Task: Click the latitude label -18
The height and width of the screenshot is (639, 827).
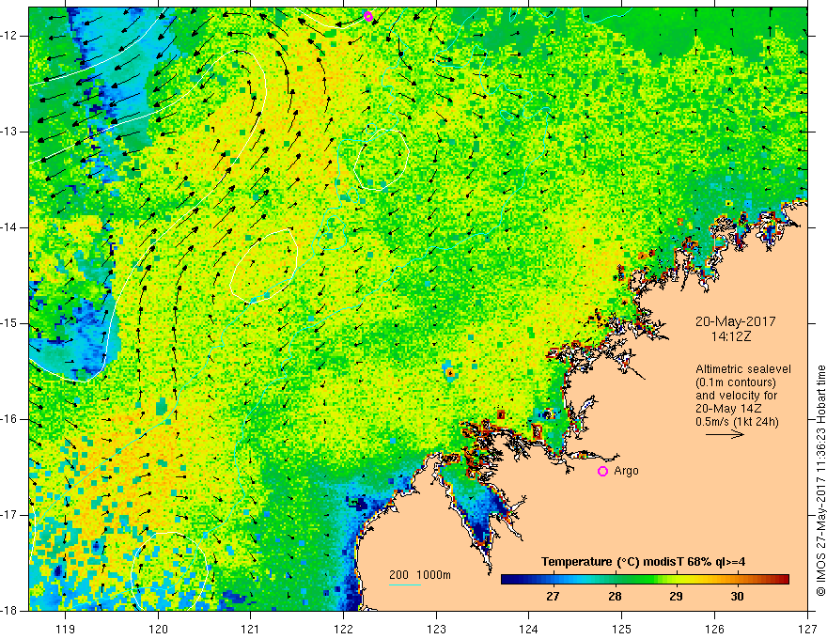Action: pyautogui.click(x=10, y=611)
